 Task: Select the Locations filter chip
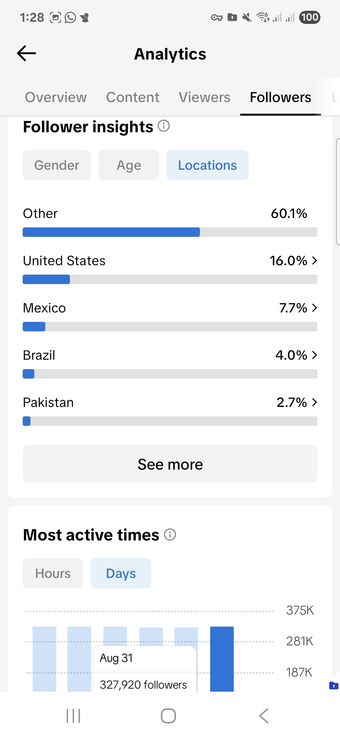tap(207, 165)
